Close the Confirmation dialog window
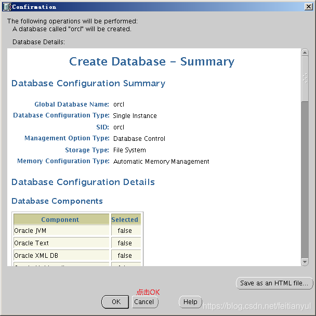 [x=309, y=7]
